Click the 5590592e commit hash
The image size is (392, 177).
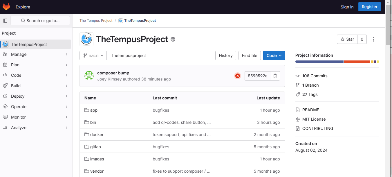(x=258, y=76)
